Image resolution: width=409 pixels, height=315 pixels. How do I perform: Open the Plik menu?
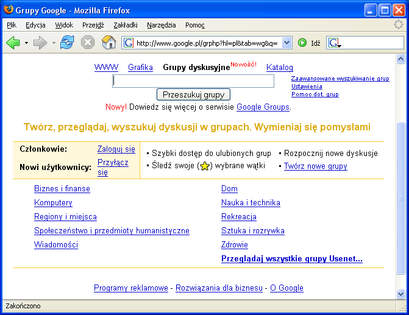(x=12, y=25)
